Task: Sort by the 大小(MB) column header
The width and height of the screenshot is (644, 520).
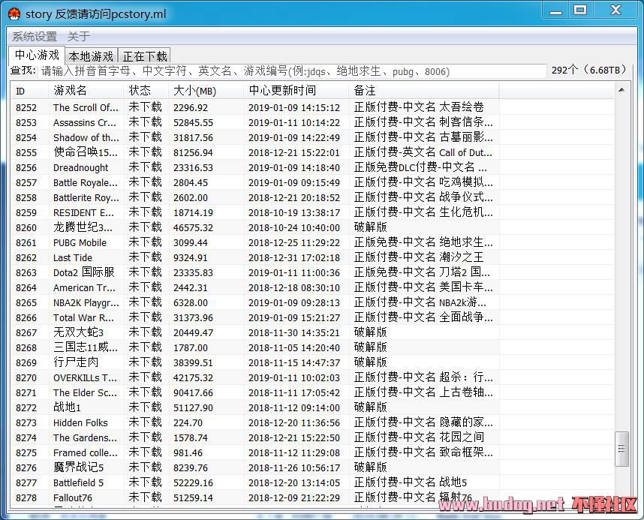Action: click(206, 91)
